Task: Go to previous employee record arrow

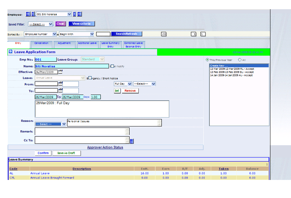Action: point(33,14)
